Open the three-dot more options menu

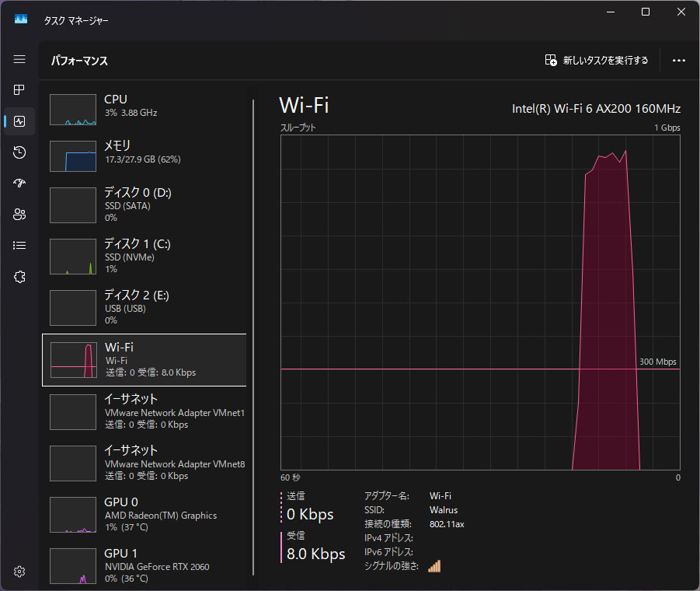click(x=678, y=61)
